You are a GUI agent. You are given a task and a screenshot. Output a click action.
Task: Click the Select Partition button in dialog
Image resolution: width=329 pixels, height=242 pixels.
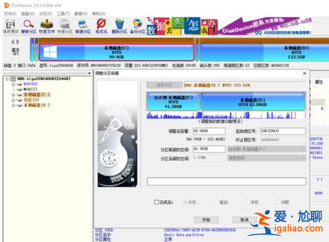click(164, 85)
